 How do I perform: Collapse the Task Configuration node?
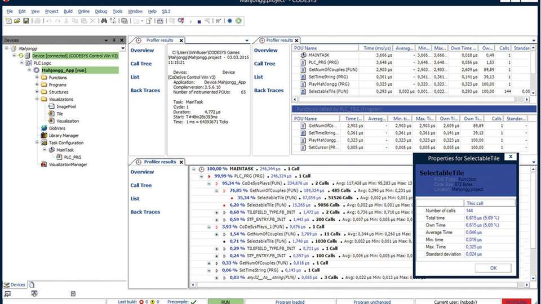pyautogui.click(x=37, y=142)
